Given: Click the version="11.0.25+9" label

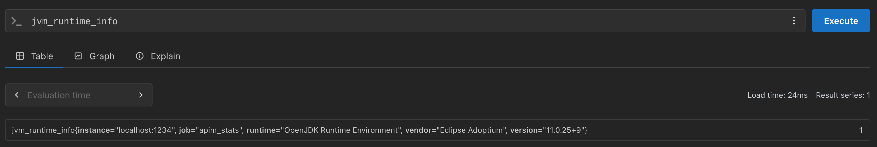Looking at the screenshot, I should click(x=547, y=130).
